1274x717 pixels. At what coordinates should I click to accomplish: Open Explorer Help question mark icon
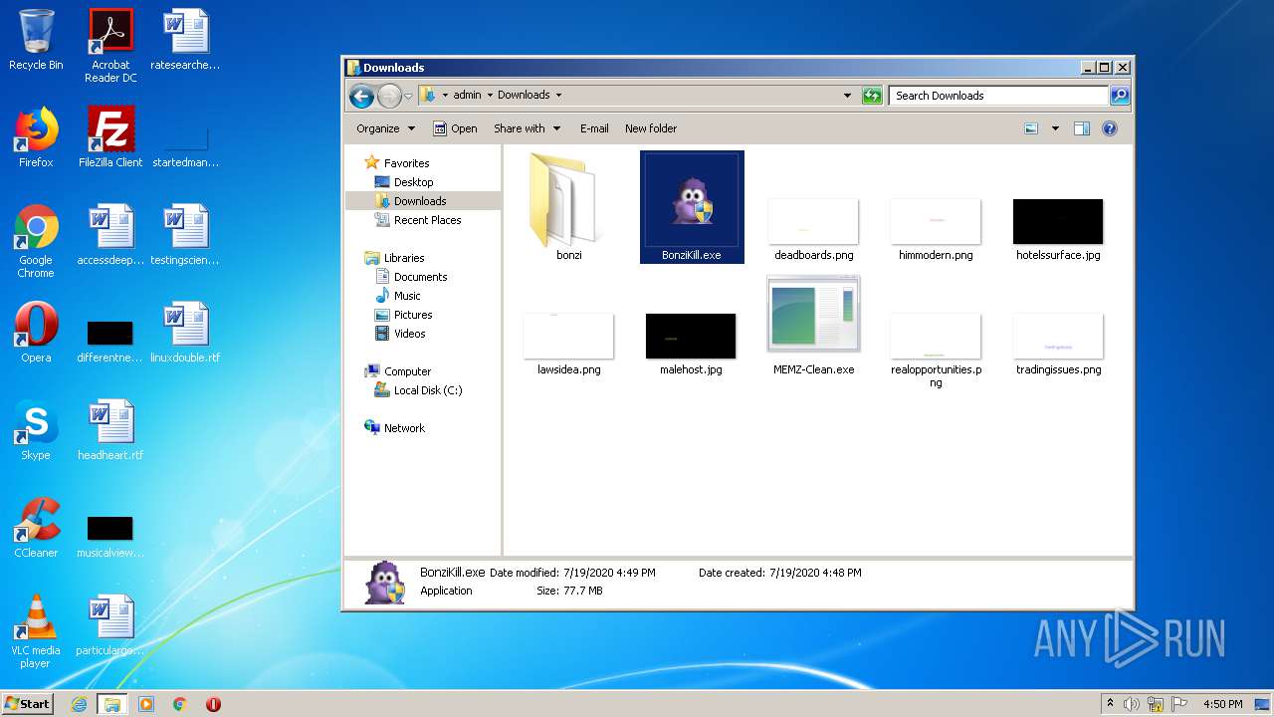[x=1110, y=128]
